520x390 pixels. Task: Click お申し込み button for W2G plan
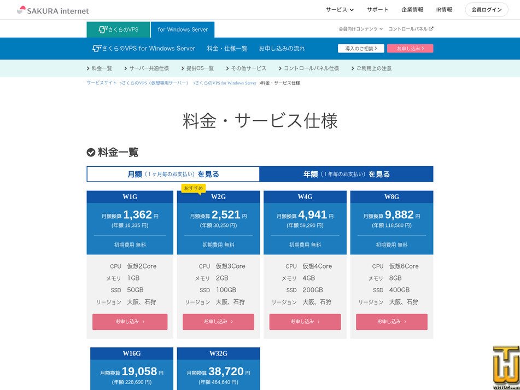[219, 322]
